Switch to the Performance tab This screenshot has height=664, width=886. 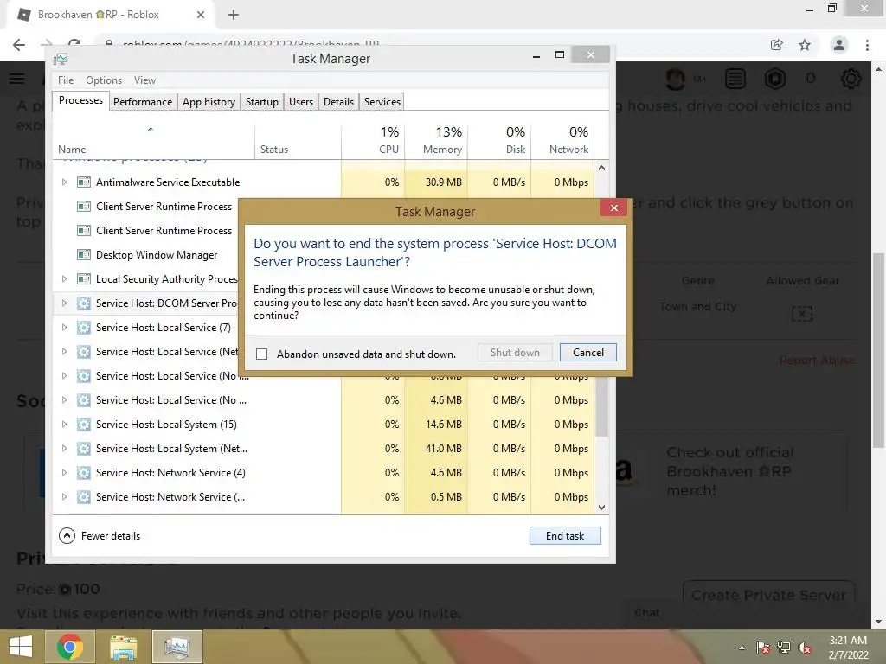(x=143, y=102)
